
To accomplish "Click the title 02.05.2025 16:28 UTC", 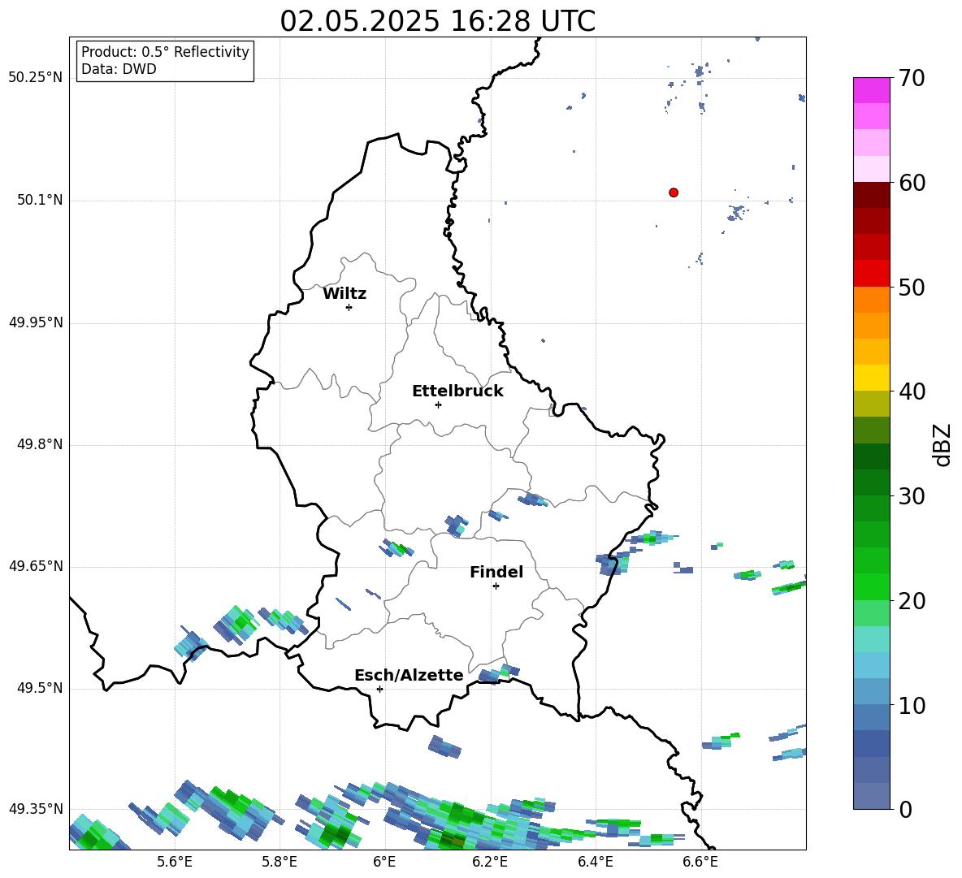I will [x=437, y=21].
